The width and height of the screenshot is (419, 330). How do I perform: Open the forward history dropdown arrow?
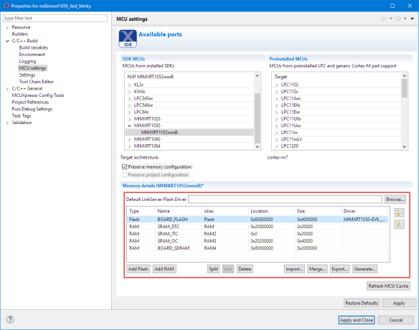click(405, 19)
